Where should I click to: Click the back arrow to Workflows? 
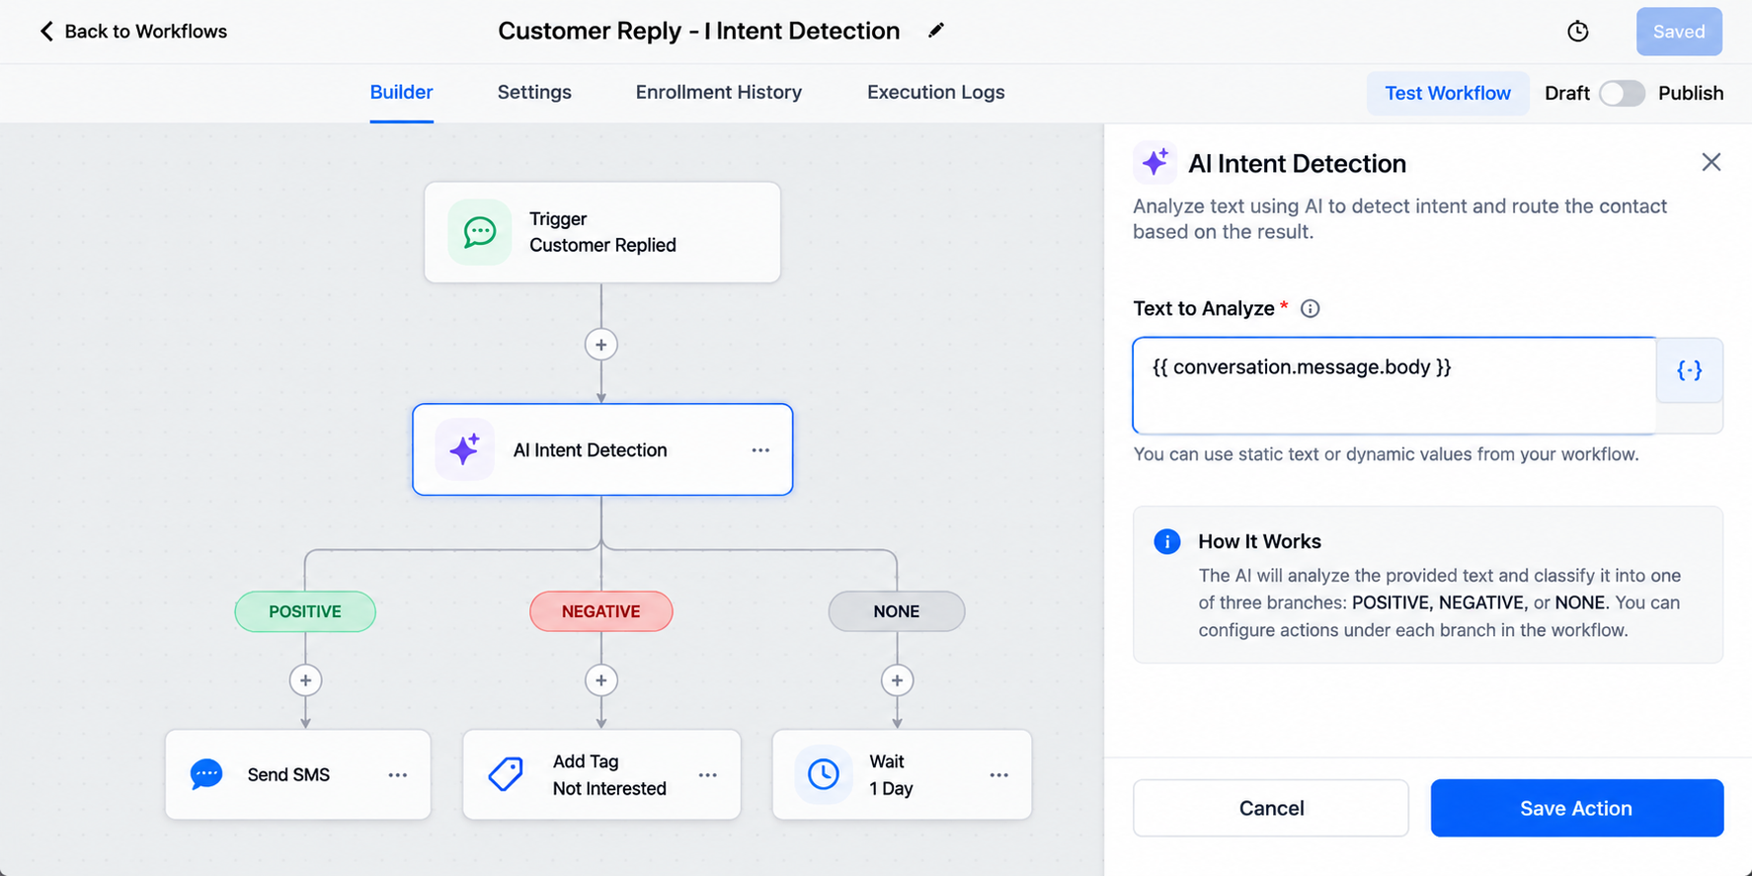pyautogui.click(x=46, y=32)
